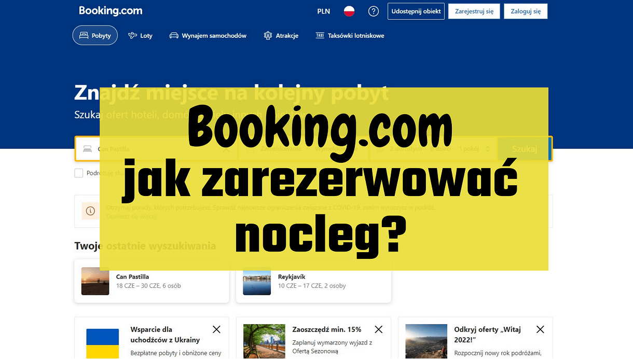Click the Wynajem samochodów car icon
633x359 pixels.
tap(174, 35)
